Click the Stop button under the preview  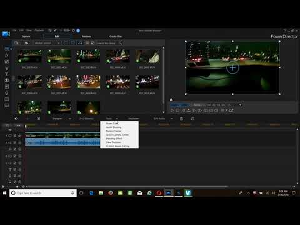pyautogui.click(x=177, y=111)
